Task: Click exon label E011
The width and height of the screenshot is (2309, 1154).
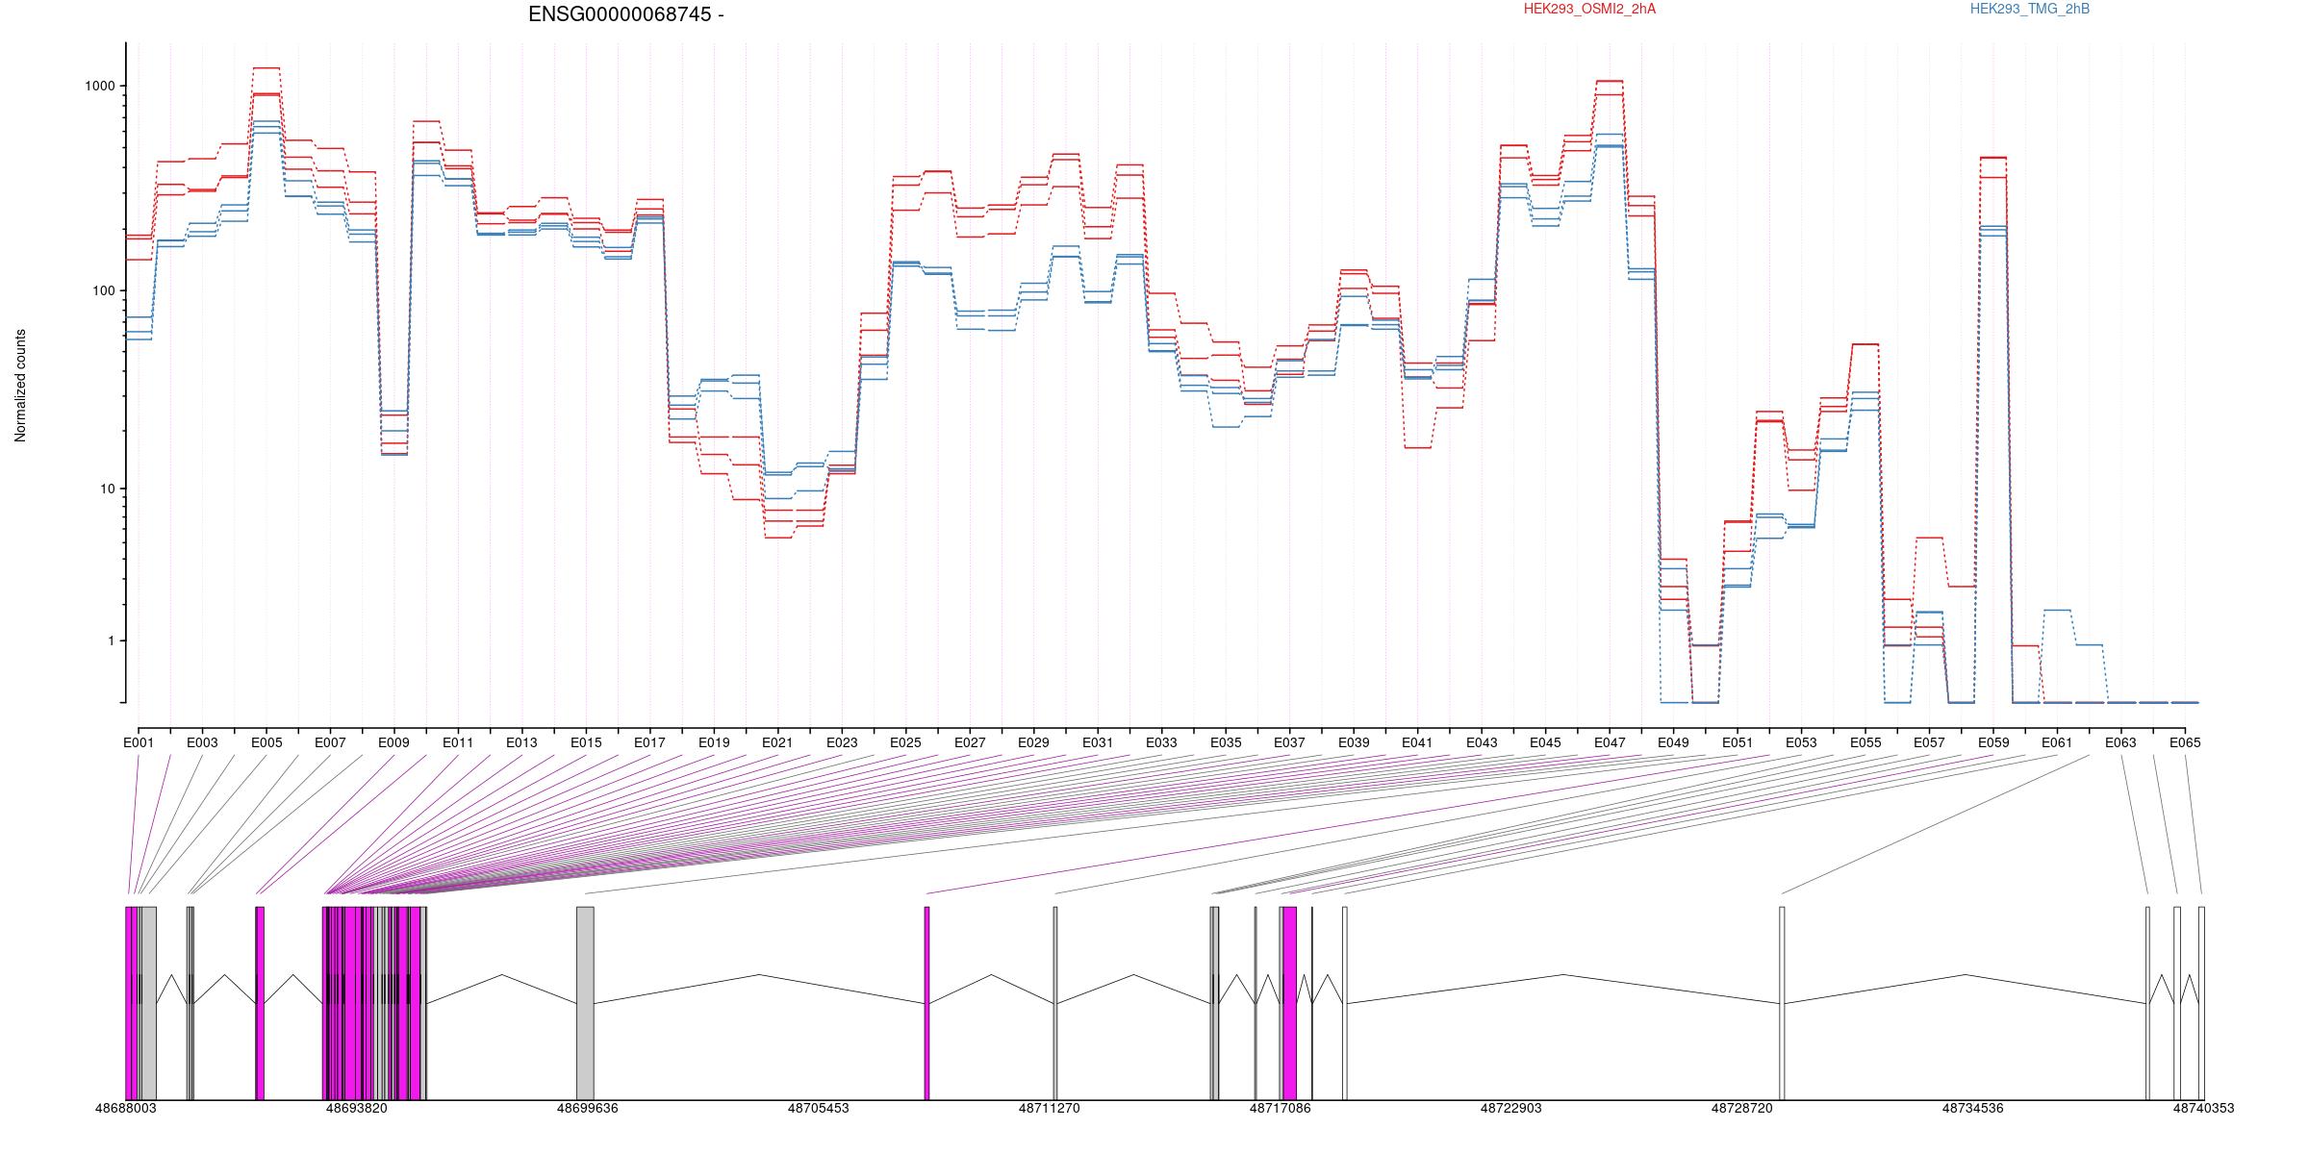Action: tap(458, 742)
